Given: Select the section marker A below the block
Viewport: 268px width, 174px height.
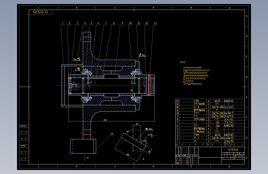Looking at the screenshot, I should [88, 158].
